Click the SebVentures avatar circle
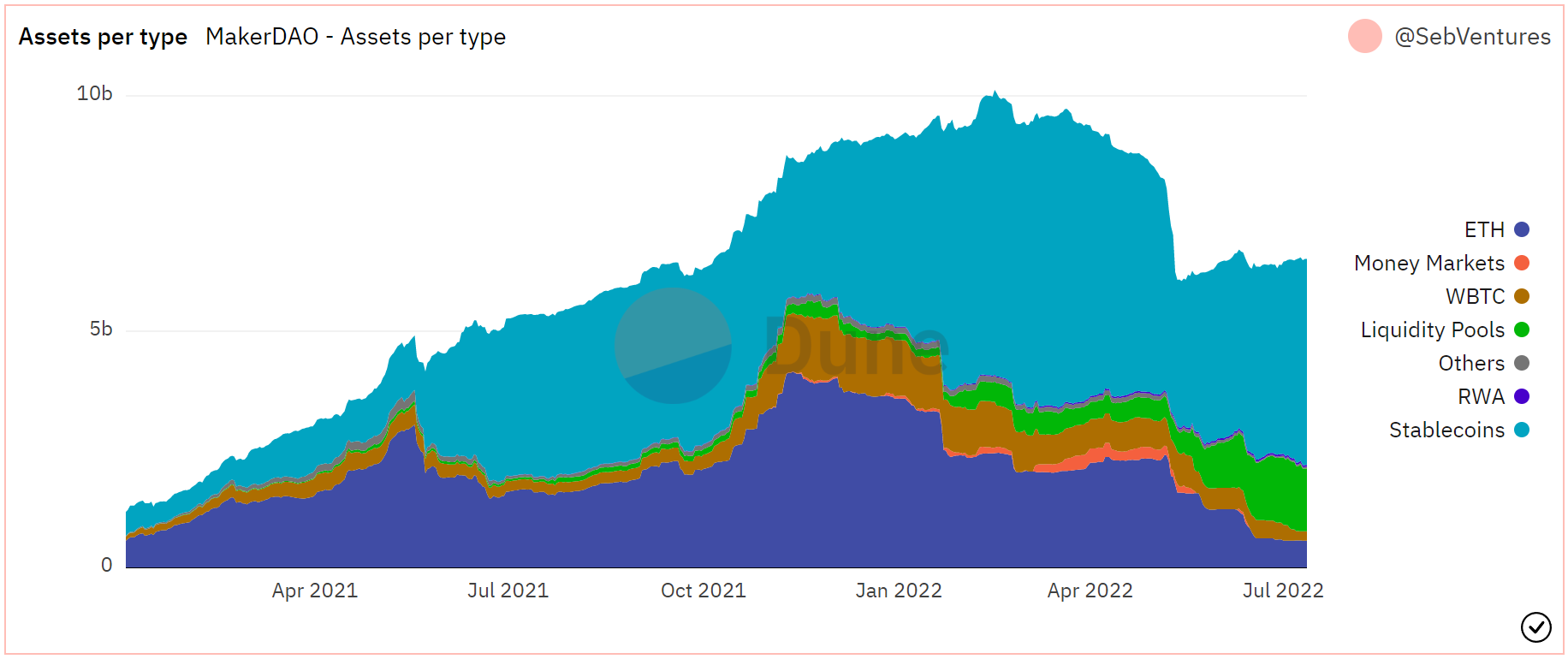Image resolution: width=1568 pixels, height=659 pixels. tap(1364, 36)
